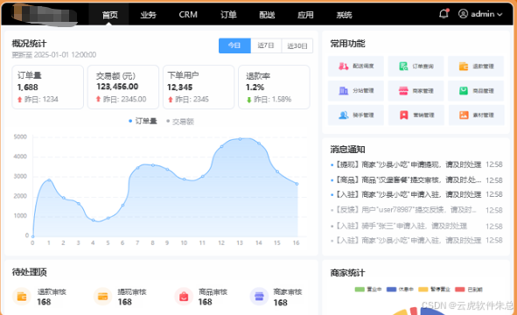This screenshot has width=517, height=315.
Task: Click the 交易额 123,456.00 stat card
Action: tap(123, 87)
